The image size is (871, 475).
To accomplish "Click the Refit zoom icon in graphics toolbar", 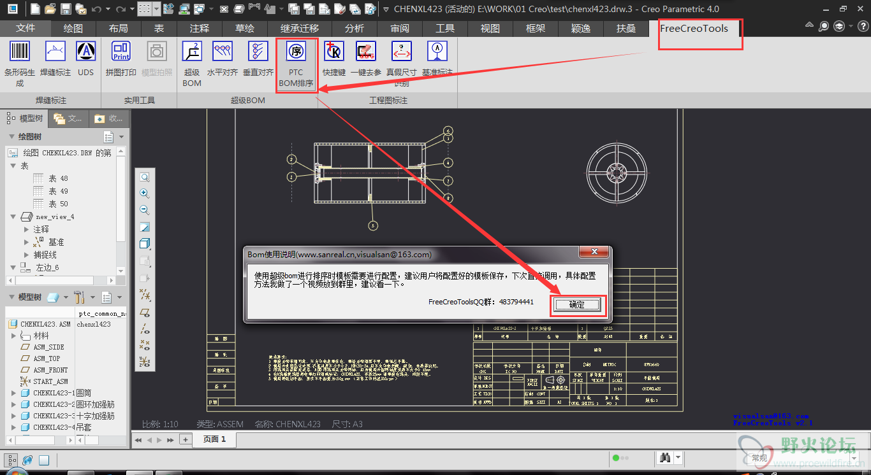I will [145, 177].
